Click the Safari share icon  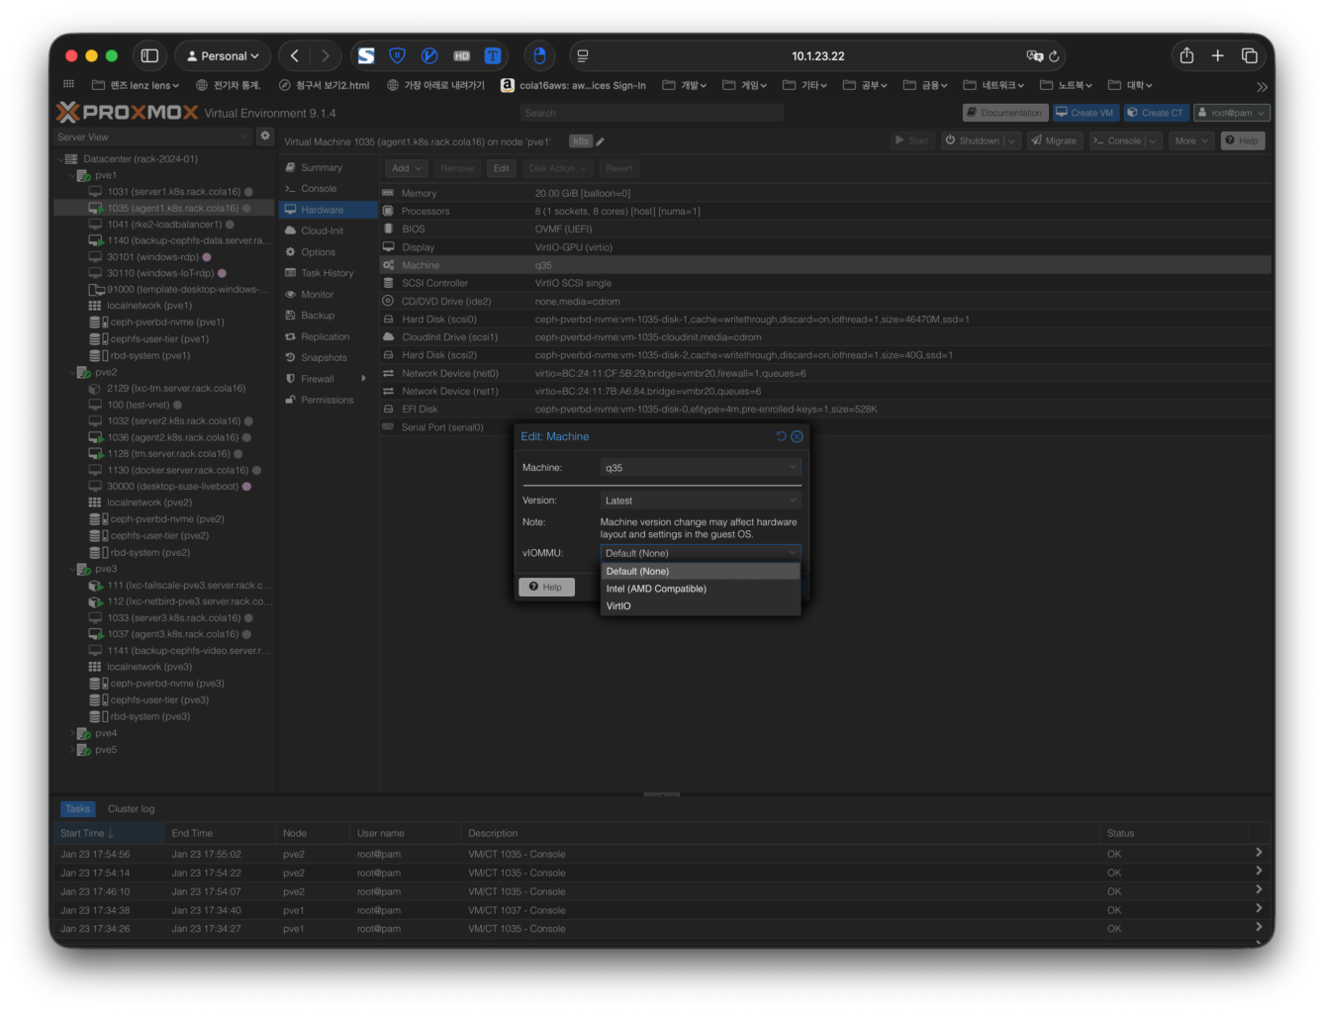point(1186,56)
